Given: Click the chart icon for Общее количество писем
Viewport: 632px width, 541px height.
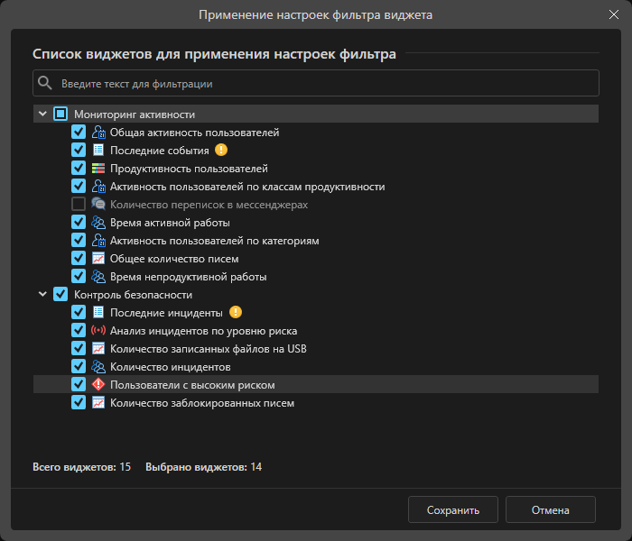Looking at the screenshot, I should pyautogui.click(x=98, y=259).
